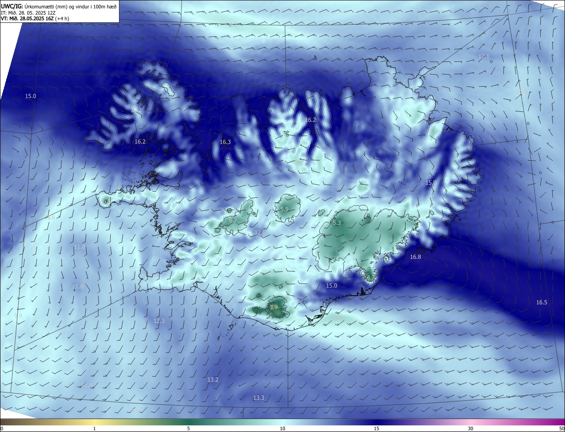Select the IT line 'Mið. 28. 05. 2025 12Z'
565x432 pixels.
(x=31, y=13)
